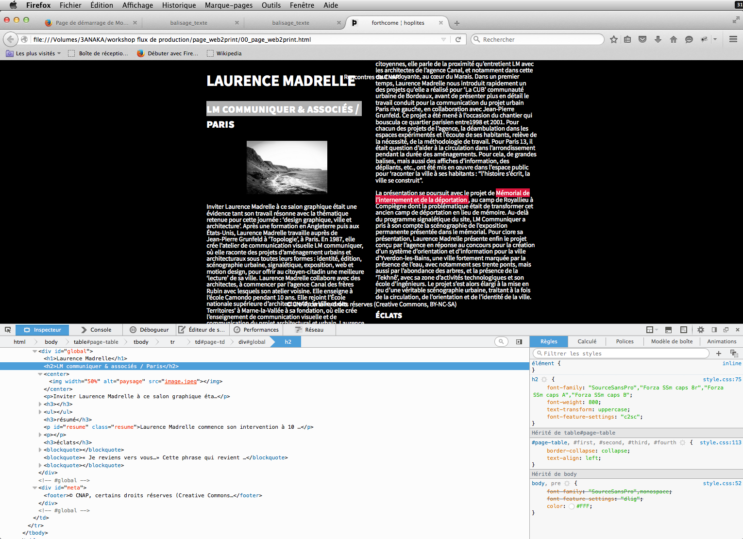Click the #FFF color swatch in body rule
This screenshot has width=743, height=539.
coord(572,506)
